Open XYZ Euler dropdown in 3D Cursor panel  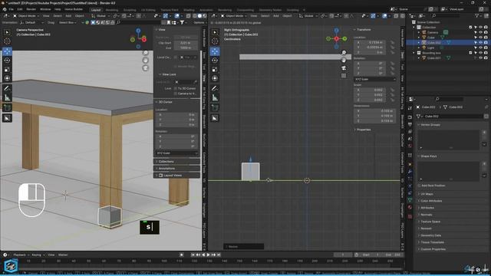177,153
